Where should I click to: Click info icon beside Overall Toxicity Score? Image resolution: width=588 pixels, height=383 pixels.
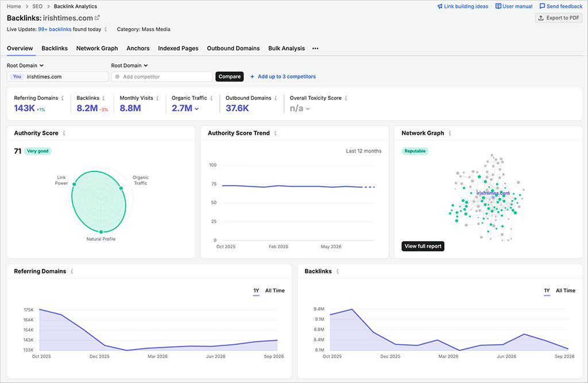point(346,98)
